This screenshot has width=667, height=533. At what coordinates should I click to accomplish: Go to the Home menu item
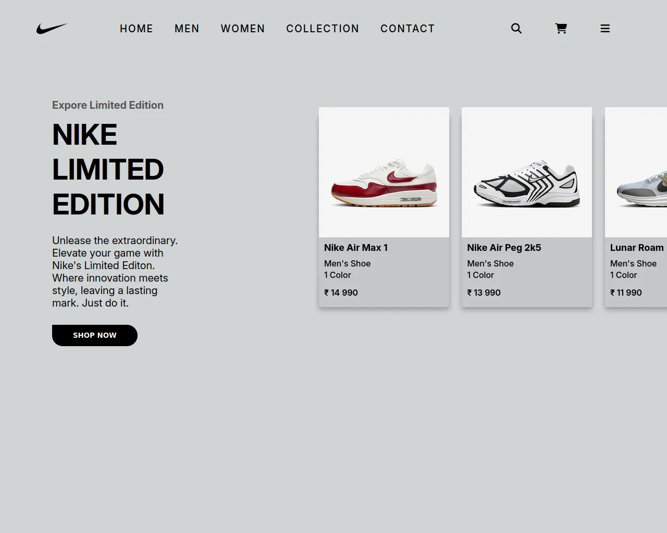pos(137,29)
